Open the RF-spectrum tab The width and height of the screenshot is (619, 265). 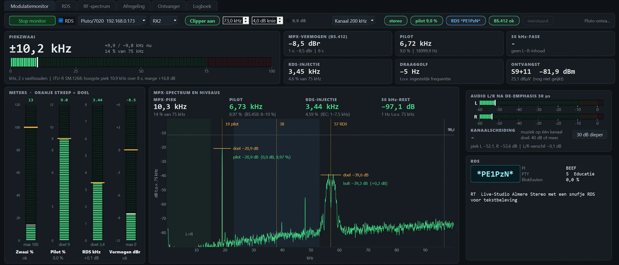point(97,6)
